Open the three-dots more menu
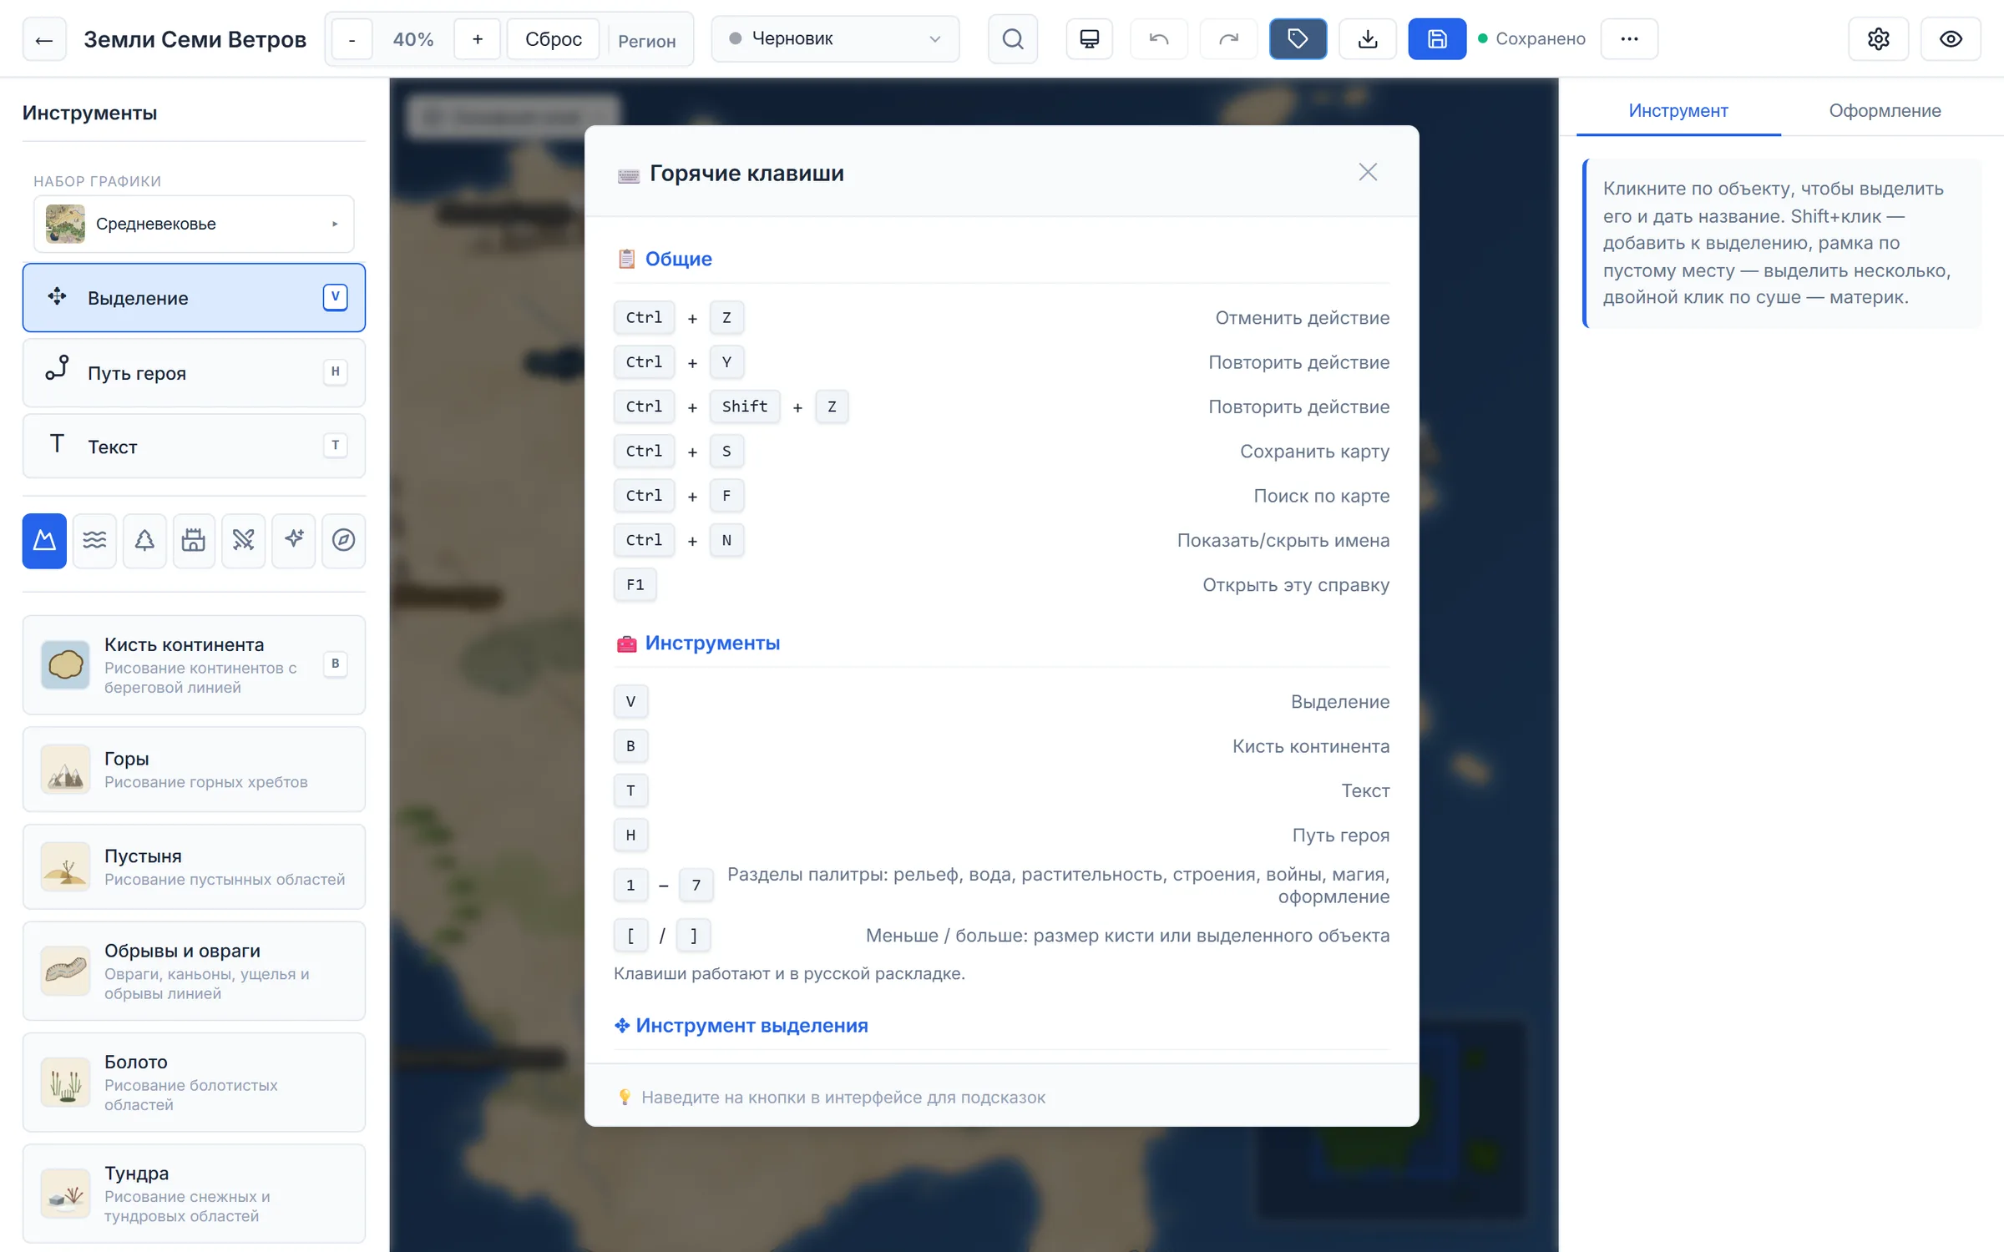The width and height of the screenshot is (2004, 1252). coord(1629,39)
